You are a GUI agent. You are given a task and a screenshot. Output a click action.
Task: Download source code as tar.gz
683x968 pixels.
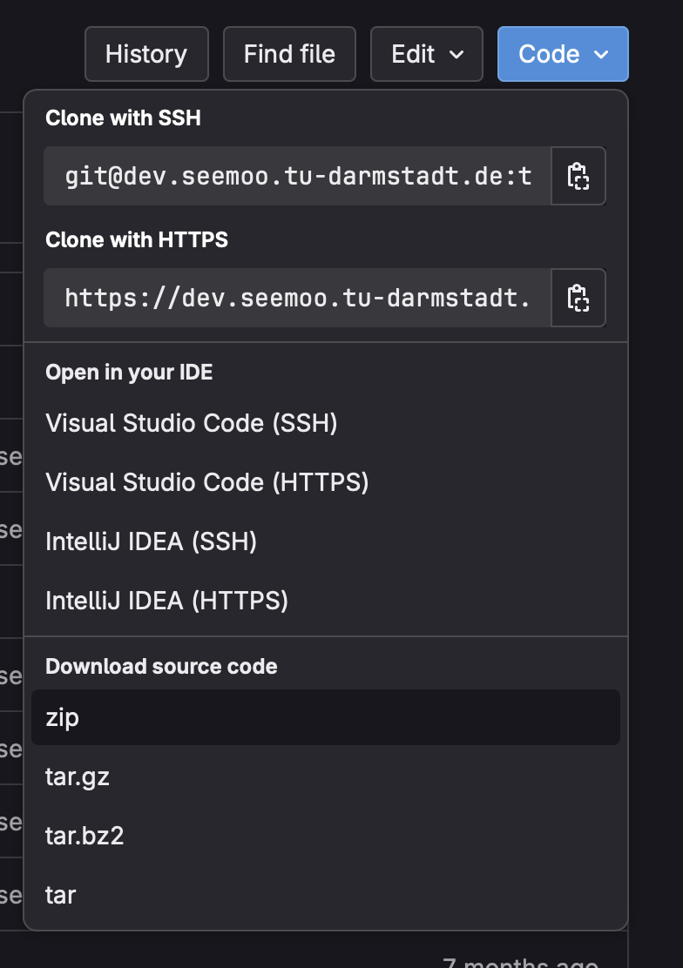coord(78,777)
